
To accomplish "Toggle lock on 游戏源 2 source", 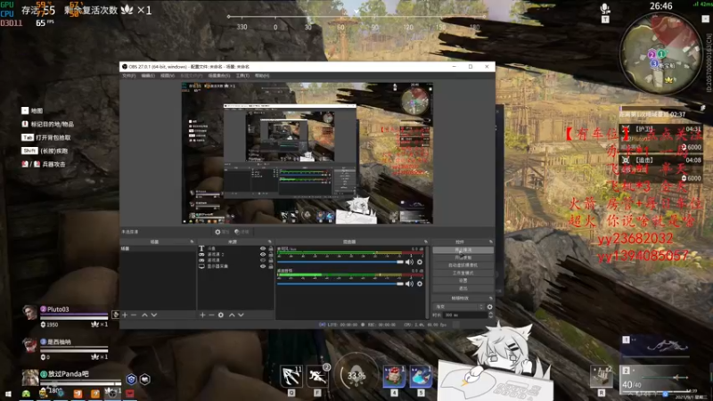I will (x=271, y=255).
